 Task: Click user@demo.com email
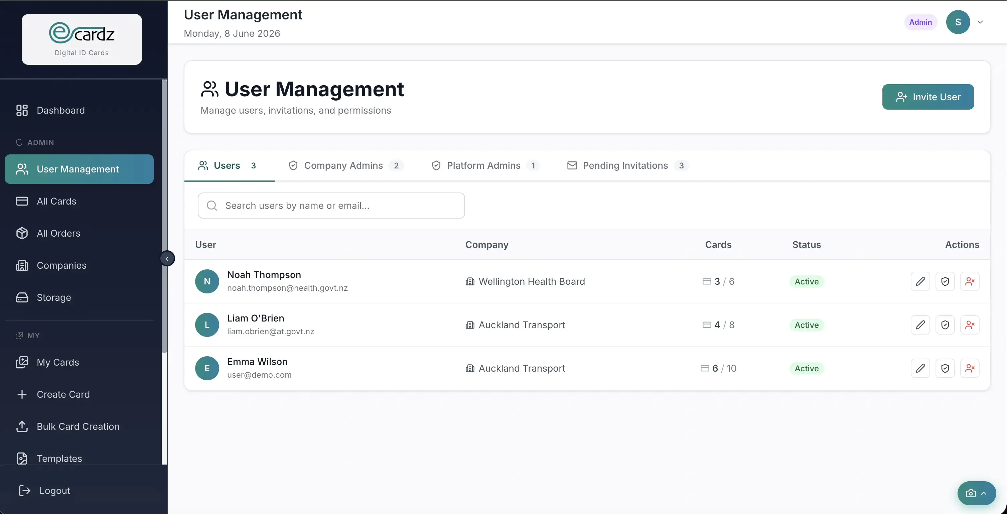(259, 375)
